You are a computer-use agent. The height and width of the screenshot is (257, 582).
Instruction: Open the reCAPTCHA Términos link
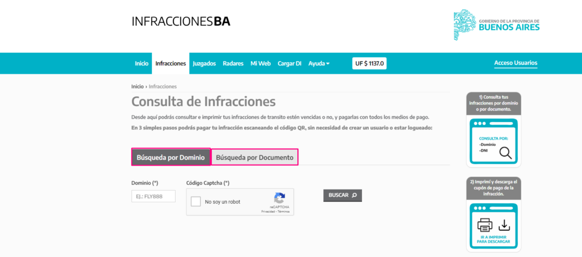[284, 212]
